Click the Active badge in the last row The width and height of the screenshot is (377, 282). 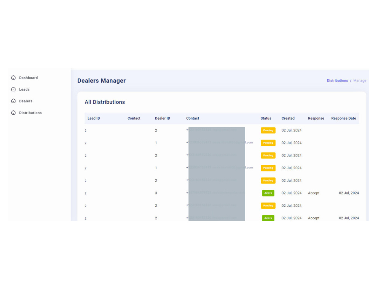(268, 218)
